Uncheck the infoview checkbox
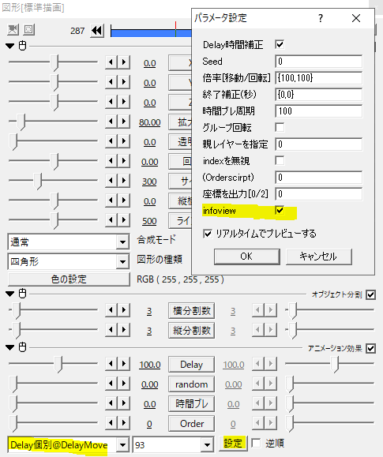 point(280,210)
